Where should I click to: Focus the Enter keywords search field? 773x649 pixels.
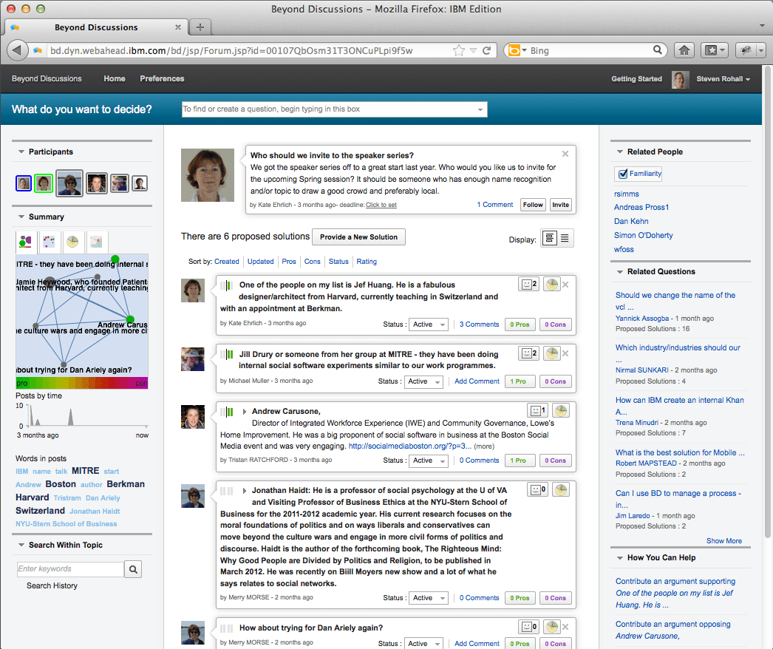[x=70, y=569]
